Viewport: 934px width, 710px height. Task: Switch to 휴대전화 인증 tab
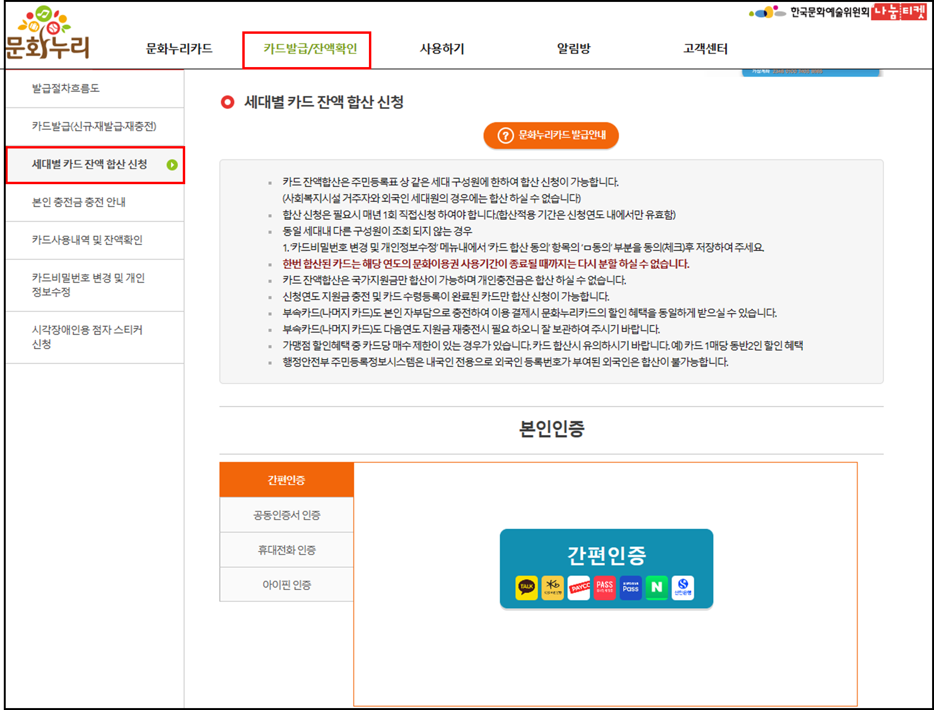pyautogui.click(x=287, y=550)
